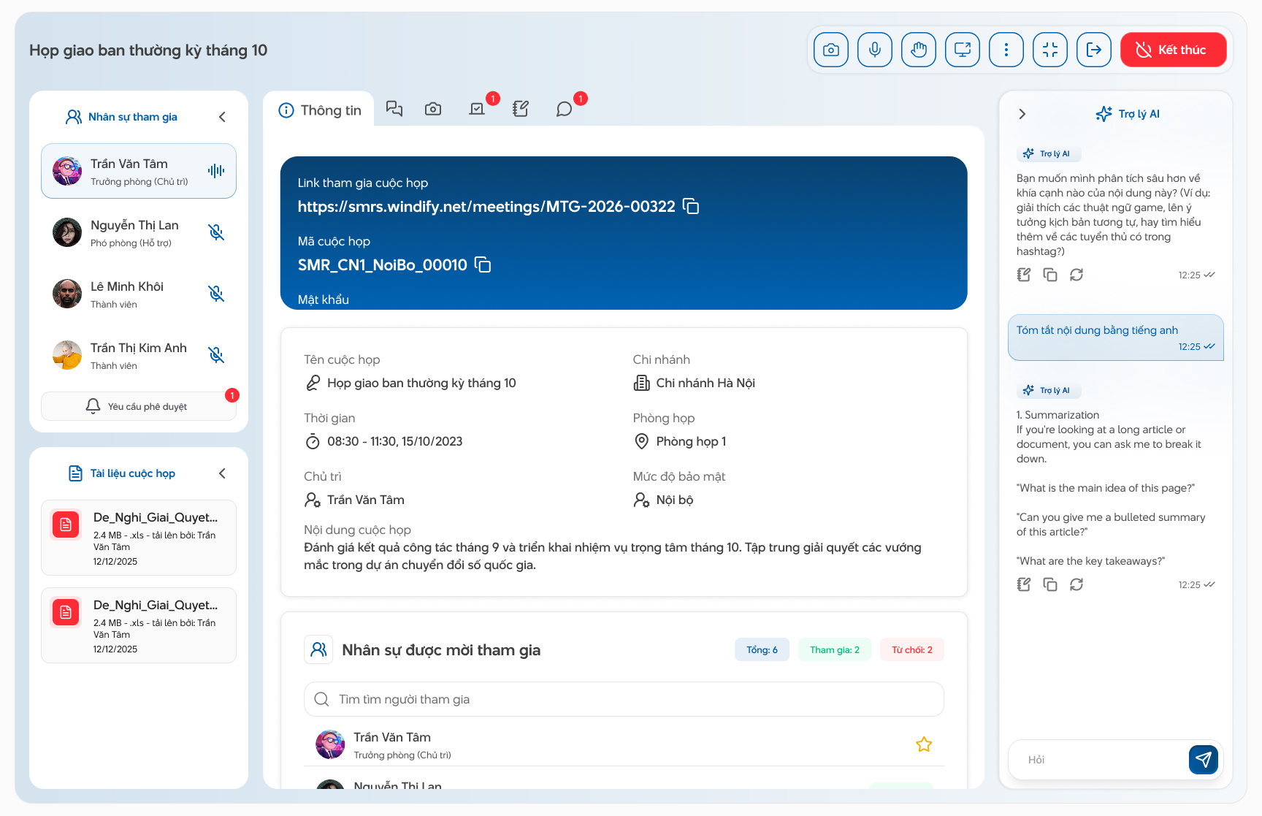
Task: Collapse the Nhân sự tham gia panel
Action: (222, 117)
